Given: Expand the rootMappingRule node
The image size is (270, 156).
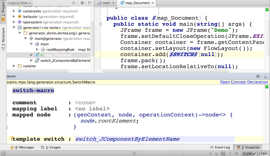Looking at the screenshot, I should pyautogui.click(x=37, y=49).
